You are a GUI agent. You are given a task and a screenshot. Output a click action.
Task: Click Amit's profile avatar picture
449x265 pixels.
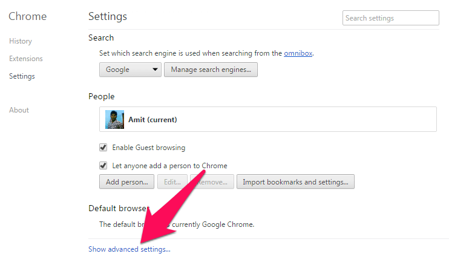[114, 119]
